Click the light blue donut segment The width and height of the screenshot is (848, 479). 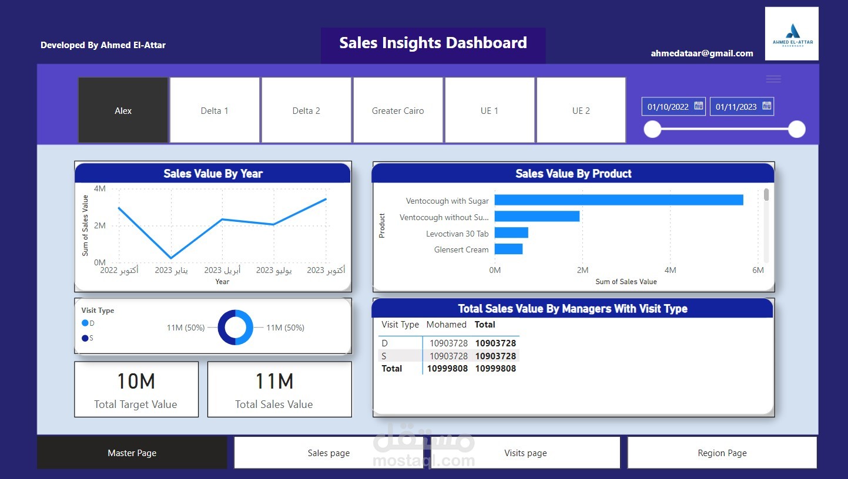pyautogui.click(x=247, y=328)
